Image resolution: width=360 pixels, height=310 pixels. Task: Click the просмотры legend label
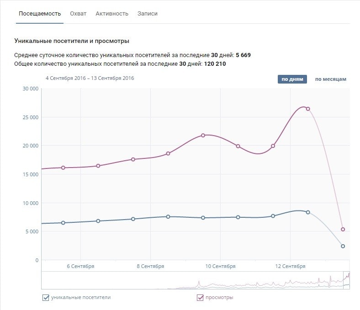(219, 298)
